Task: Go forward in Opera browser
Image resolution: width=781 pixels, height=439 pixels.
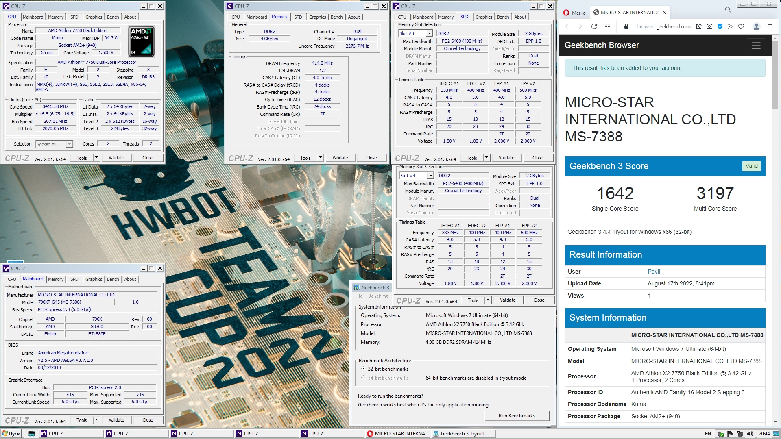Action: tap(580, 26)
